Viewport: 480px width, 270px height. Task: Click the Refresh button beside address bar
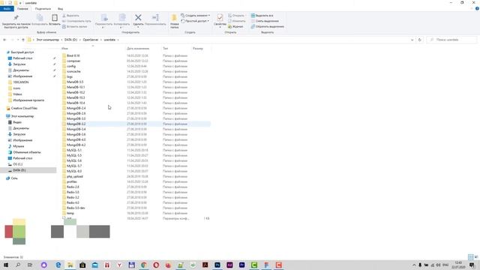coord(420,40)
